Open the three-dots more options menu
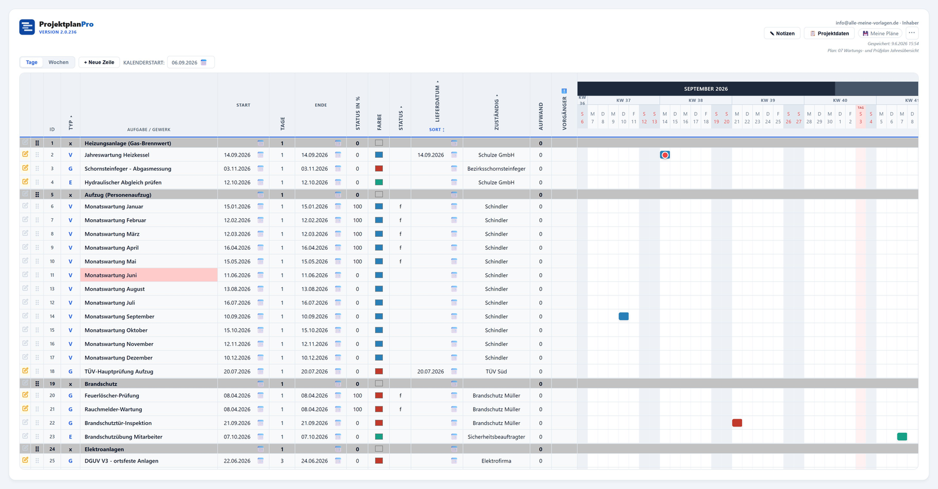The image size is (938, 489). pyautogui.click(x=912, y=33)
